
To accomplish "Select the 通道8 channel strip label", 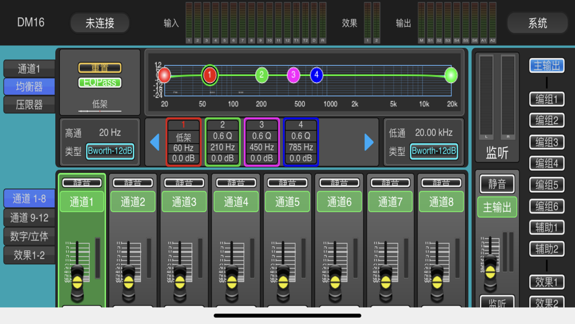I will pos(441,201).
